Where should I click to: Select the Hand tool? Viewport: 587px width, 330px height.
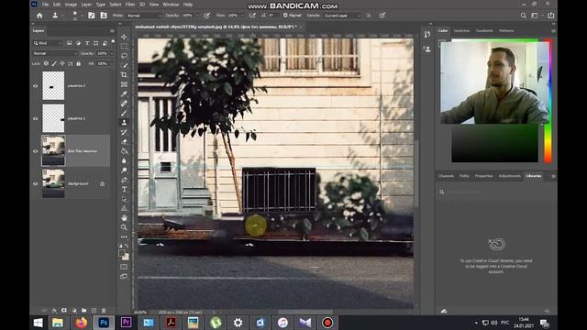(x=124, y=218)
